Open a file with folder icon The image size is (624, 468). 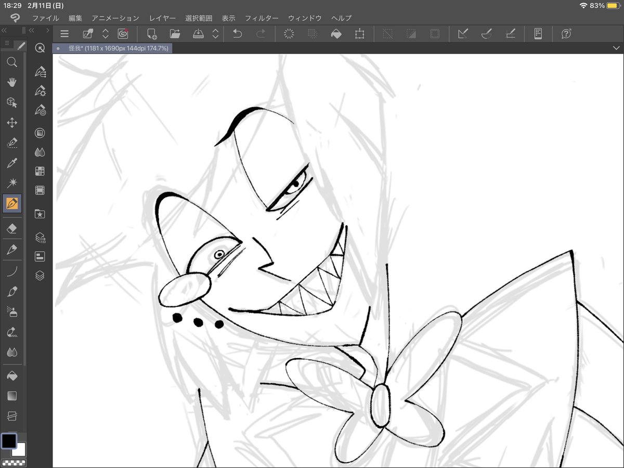pos(175,34)
